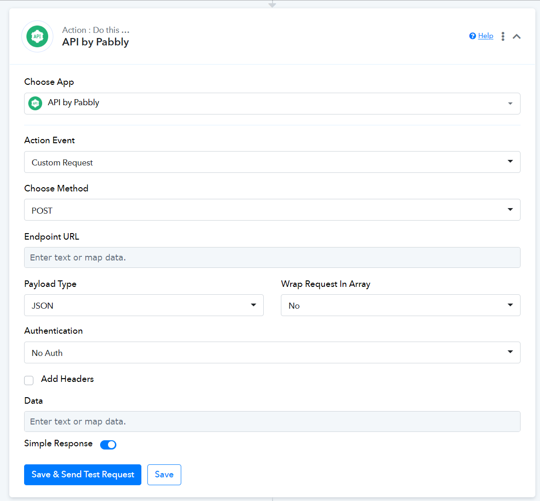This screenshot has width=540, height=501.
Task: Click the Simple Response label
Action: coord(58,444)
